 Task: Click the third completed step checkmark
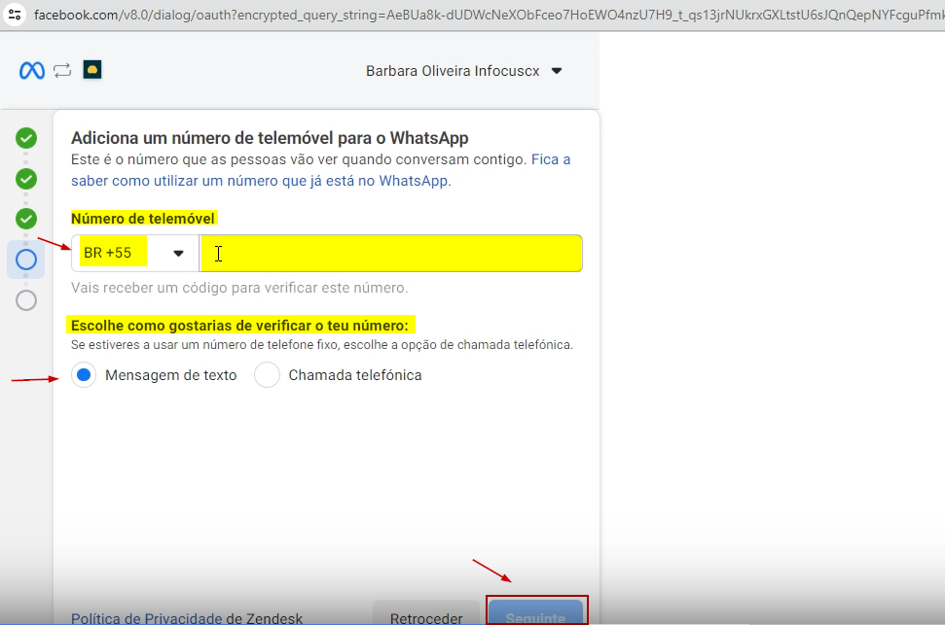26,219
